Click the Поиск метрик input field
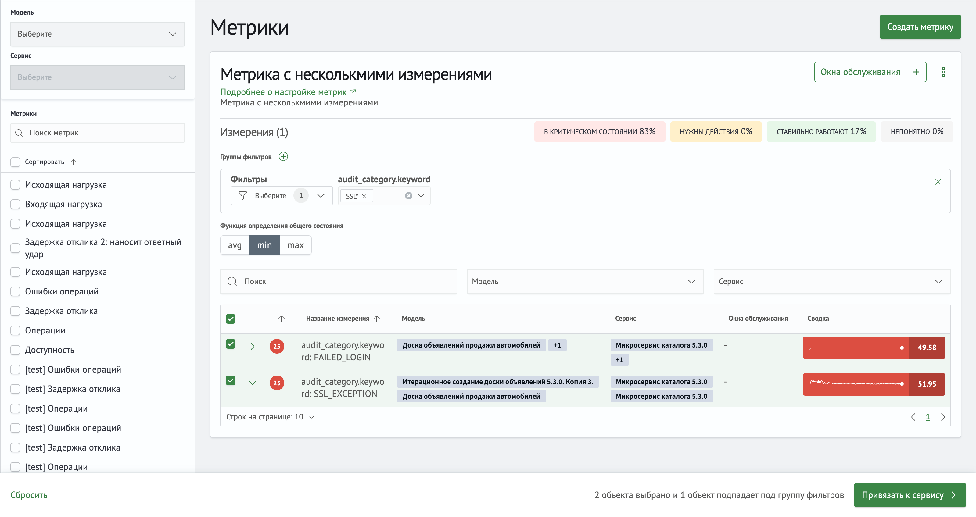This screenshot has height=517, width=976. 97,133
